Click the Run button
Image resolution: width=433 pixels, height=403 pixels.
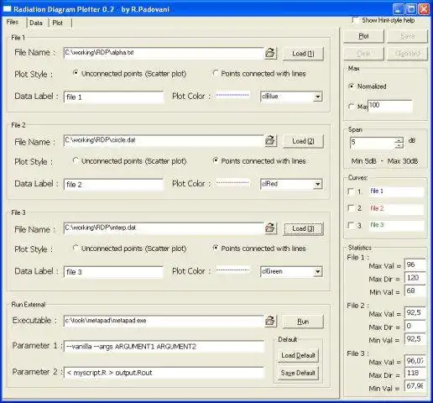(x=303, y=322)
